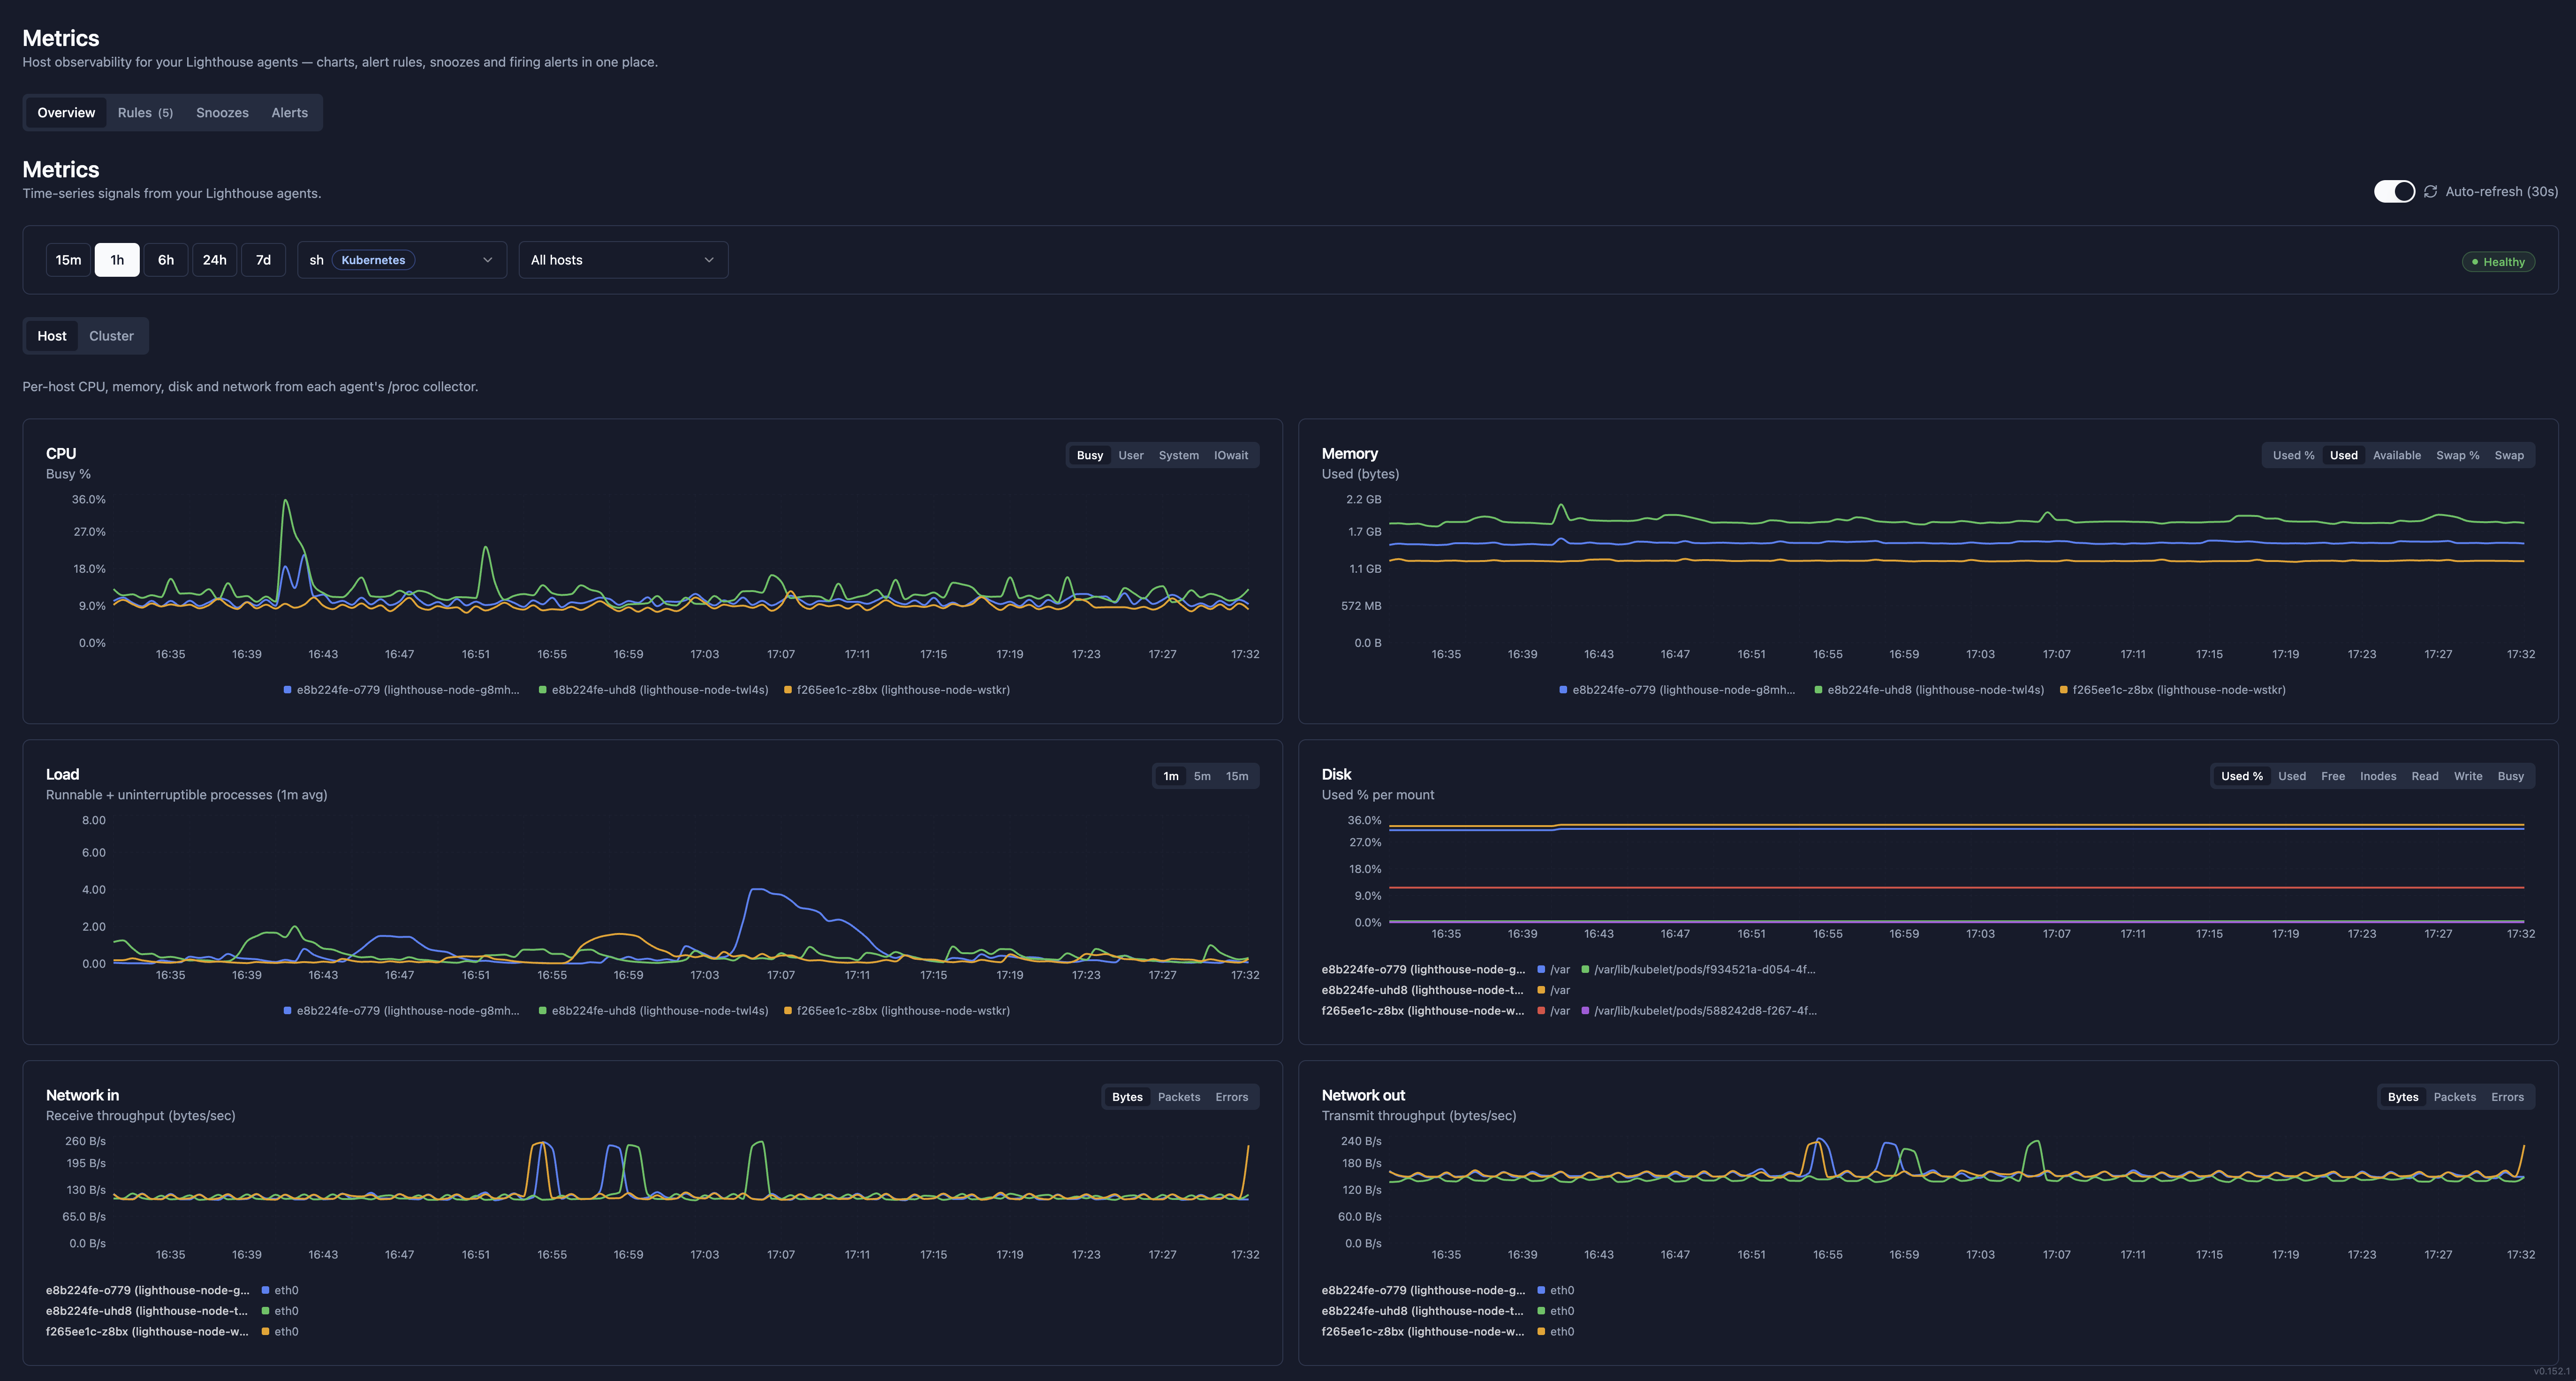Image resolution: width=2576 pixels, height=1381 pixels.
Task: Show CPU User metric
Action: (x=1131, y=455)
